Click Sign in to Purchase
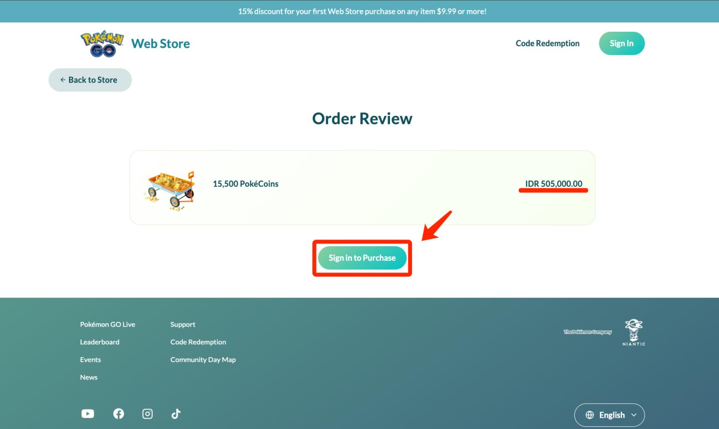 pos(362,257)
